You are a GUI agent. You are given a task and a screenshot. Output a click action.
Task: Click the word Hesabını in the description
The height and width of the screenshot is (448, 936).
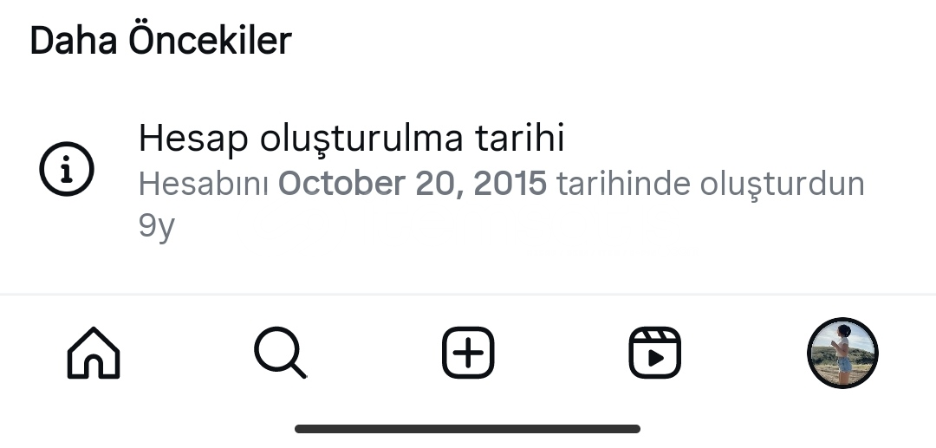204,183
